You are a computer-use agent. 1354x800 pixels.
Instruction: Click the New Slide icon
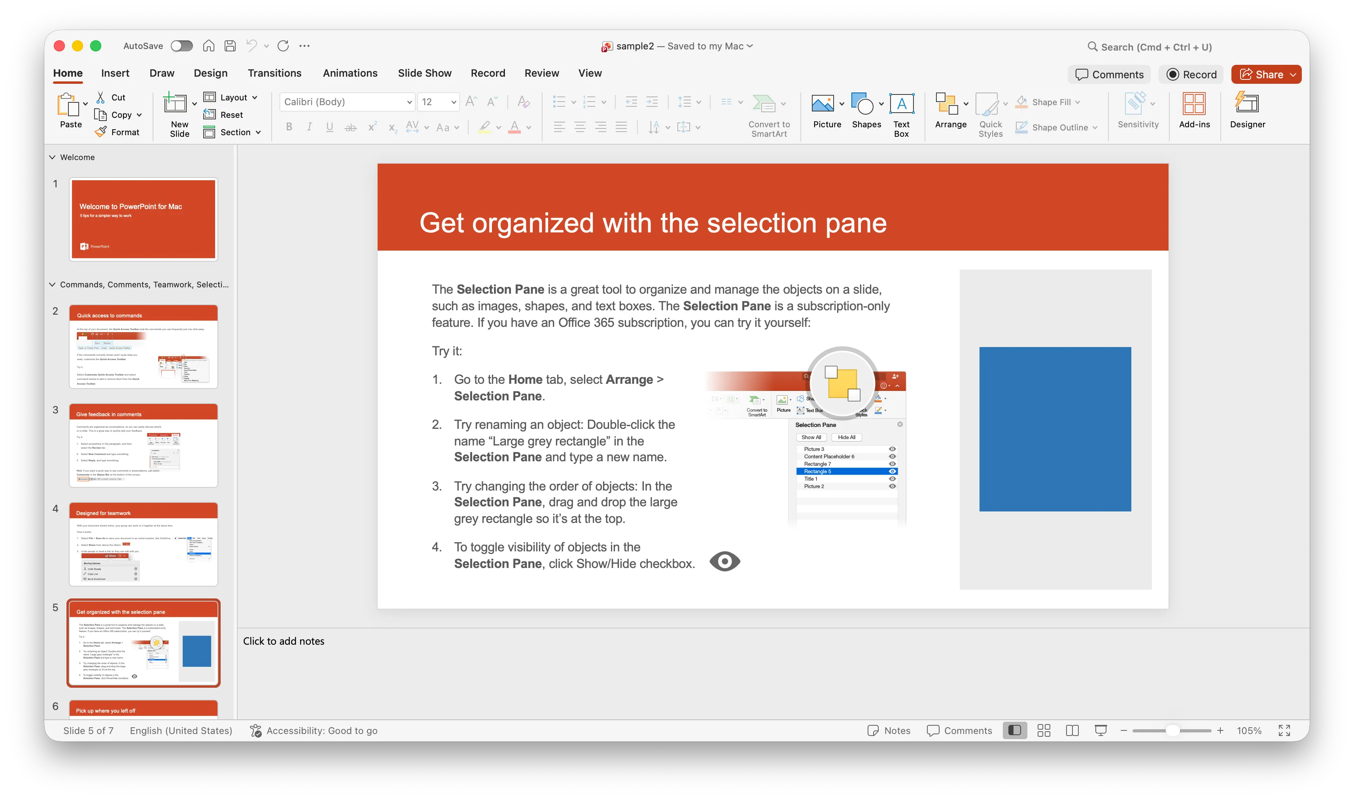[175, 104]
